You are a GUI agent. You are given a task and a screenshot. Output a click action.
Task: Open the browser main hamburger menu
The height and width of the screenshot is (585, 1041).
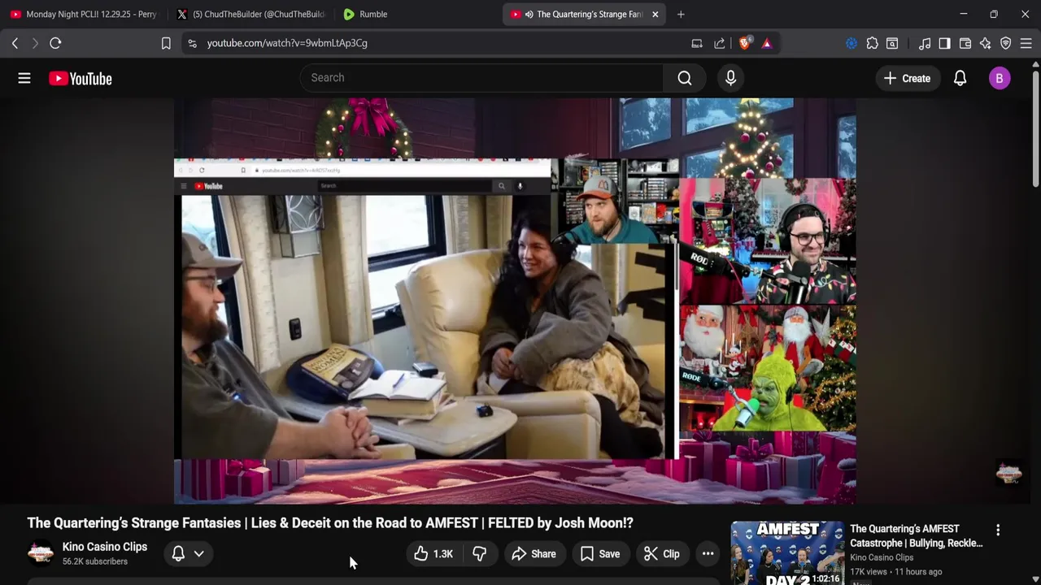point(1026,43)
